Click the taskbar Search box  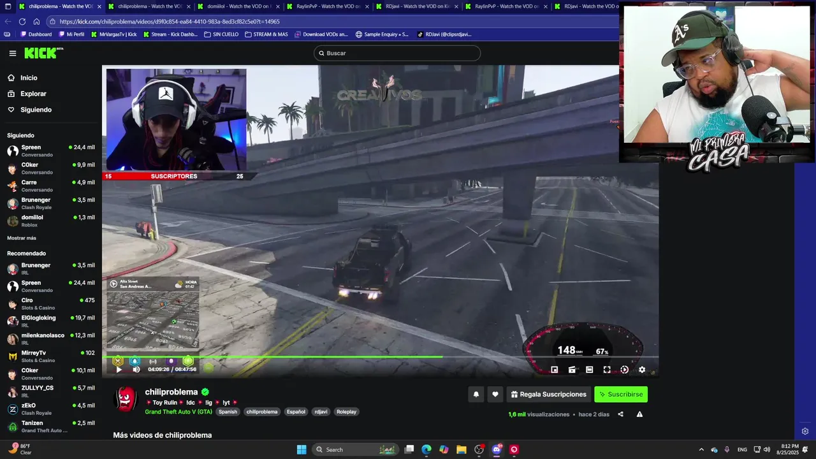[x=356, y=449]
